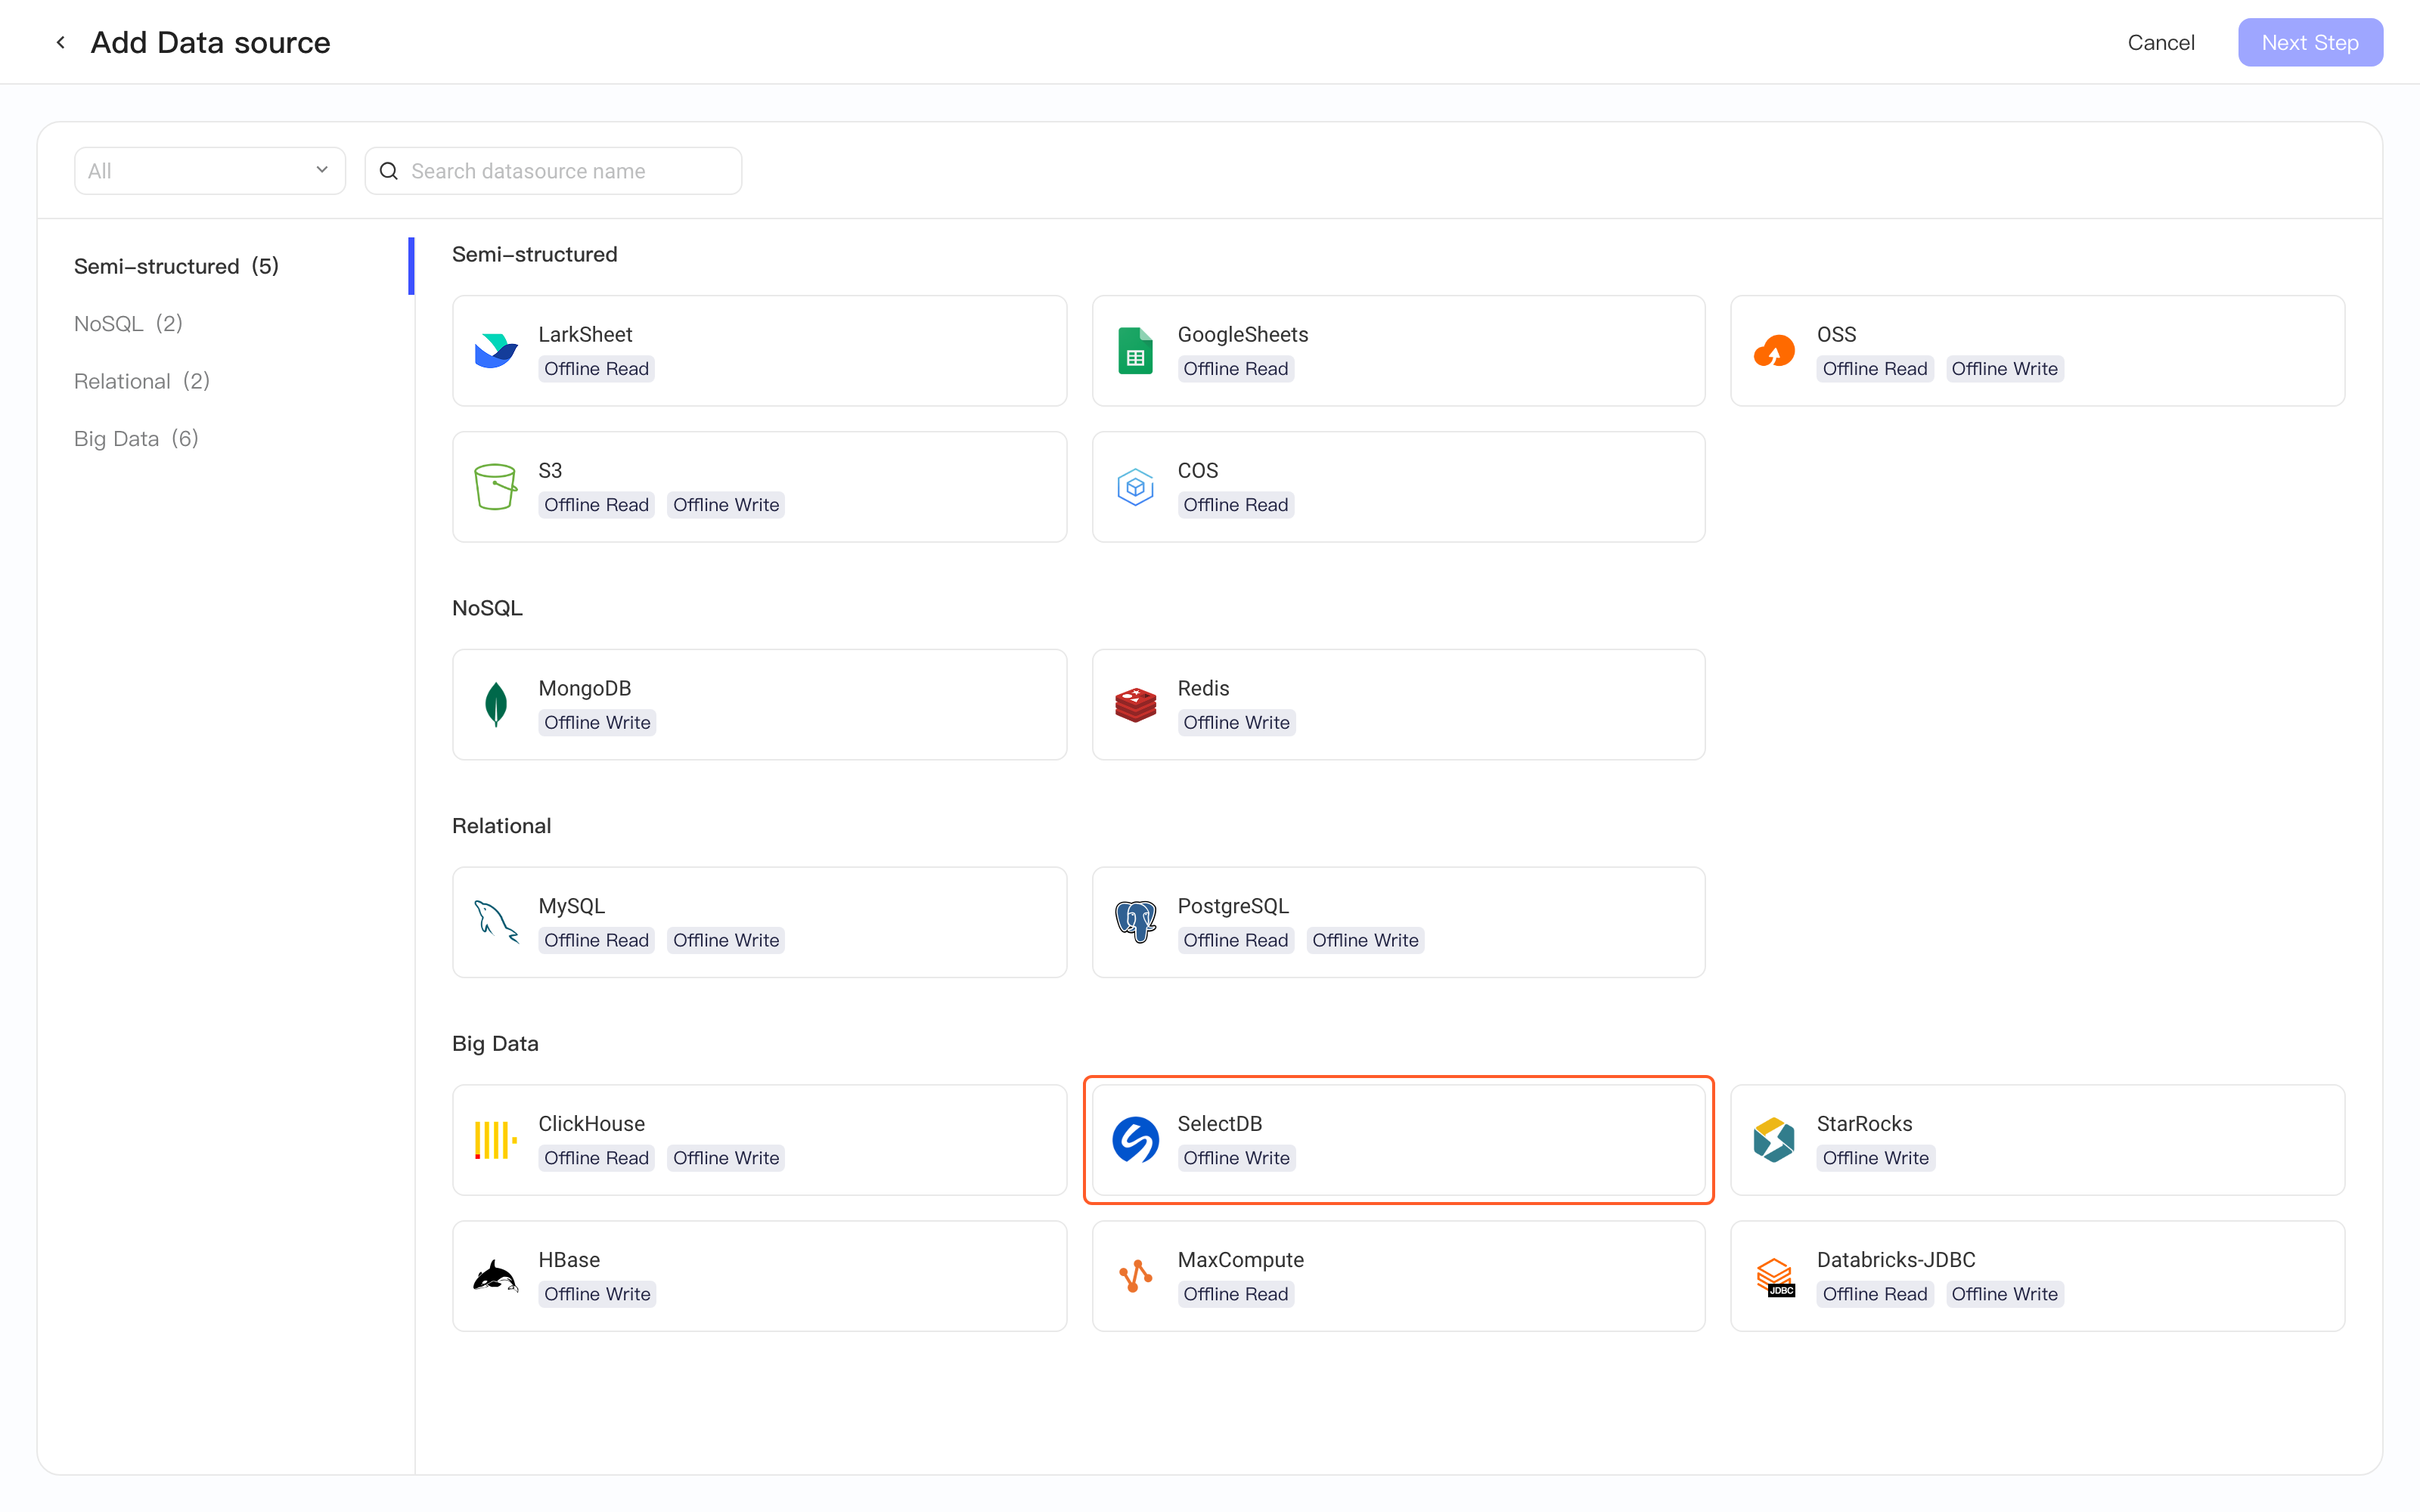
Task: Go back using the left arrow icon
Action: [x=61, y=42]
